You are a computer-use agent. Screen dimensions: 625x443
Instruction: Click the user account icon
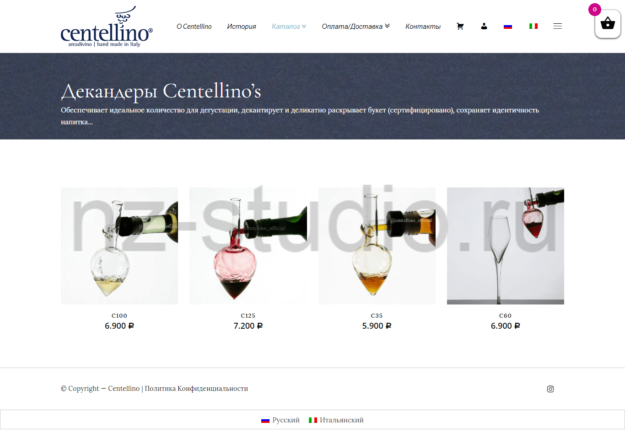pyautogui.click(x=484, y=27)
